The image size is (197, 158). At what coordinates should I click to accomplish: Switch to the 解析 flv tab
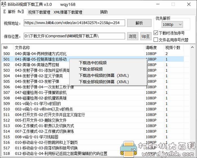pyautogui.click(x=14, y=12)
